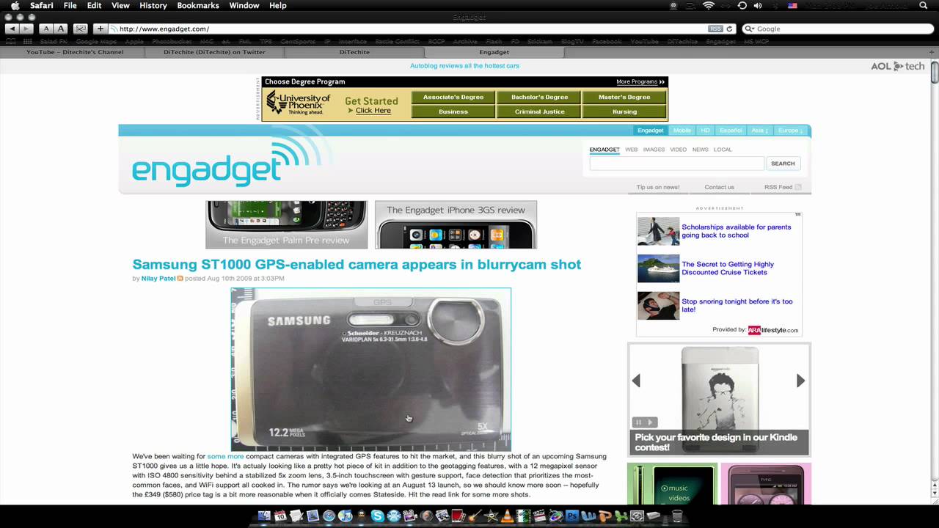Show previous slide in Kindle slideshow
The width and height of the screenshot is (939, 528).
pyautogui.click(x=636, y=381)
